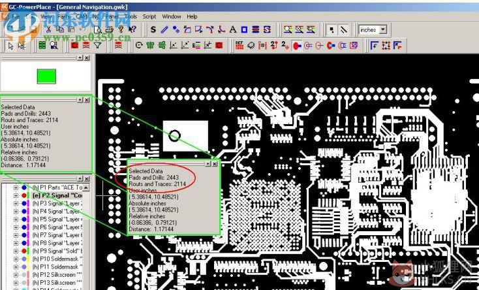Click the red and blue layer stack icon
Viewport: 479px width, 290px height.
(256, 29)
